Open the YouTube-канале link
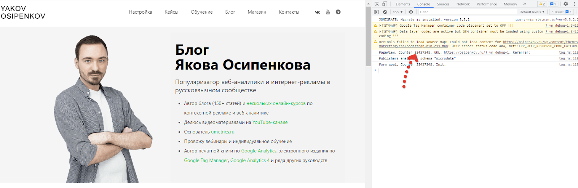Image resolution: width=578 pixels, height=188 pixels. pyautogui.click(x=270, y=122)
